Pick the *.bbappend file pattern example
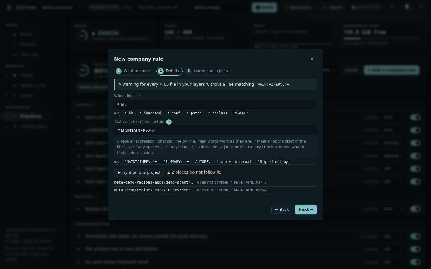This screenshot has height=269, width=431. [x=150, y=113]
